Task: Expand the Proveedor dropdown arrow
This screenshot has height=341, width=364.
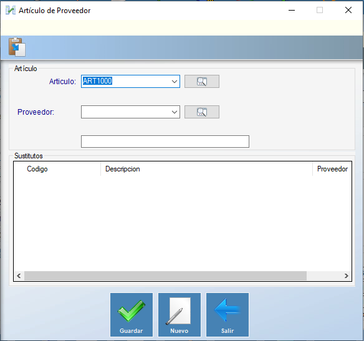Action: (x=175, y=112)
